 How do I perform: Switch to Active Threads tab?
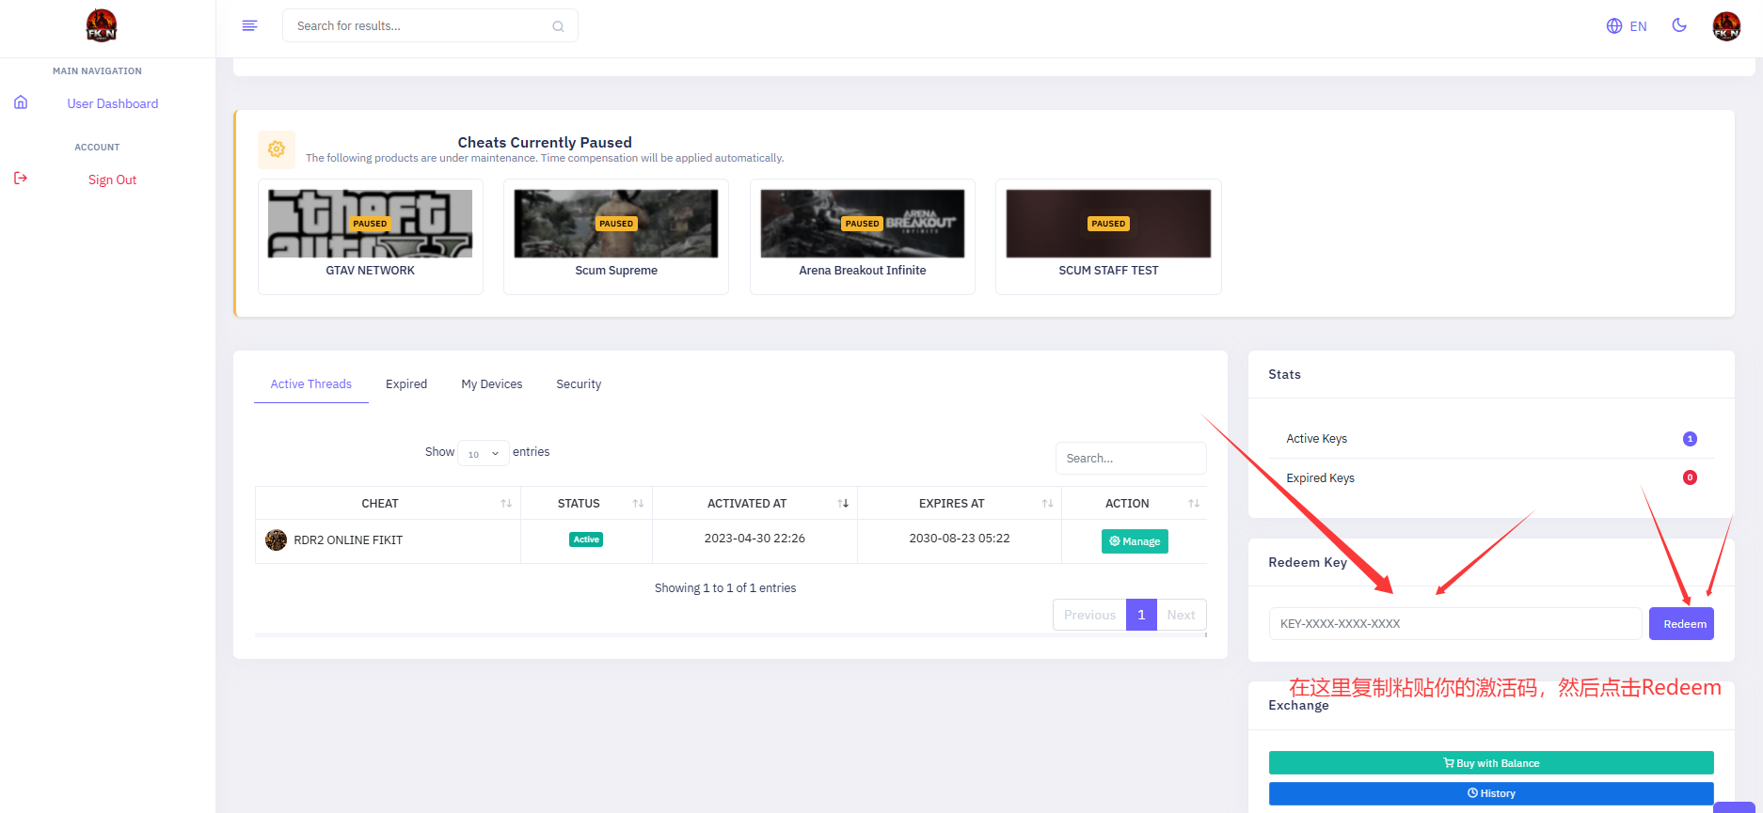tap(311, 384)
